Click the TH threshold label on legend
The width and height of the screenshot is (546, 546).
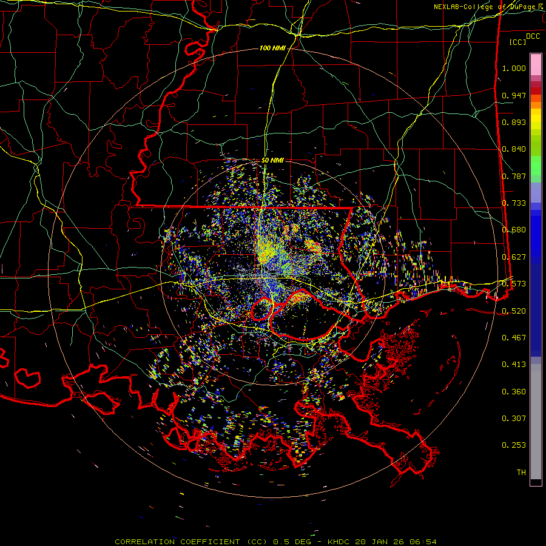pos(521,473)
